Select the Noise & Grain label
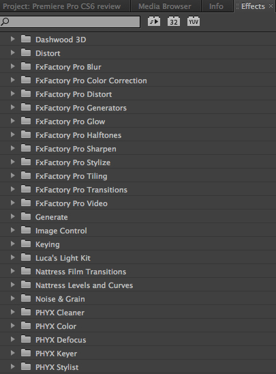This screenshot has width=276, height=374. pos(60,299)
